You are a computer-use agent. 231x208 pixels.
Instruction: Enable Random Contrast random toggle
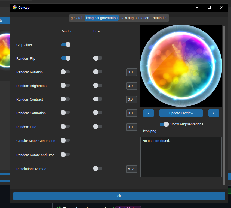pos(65,99)
